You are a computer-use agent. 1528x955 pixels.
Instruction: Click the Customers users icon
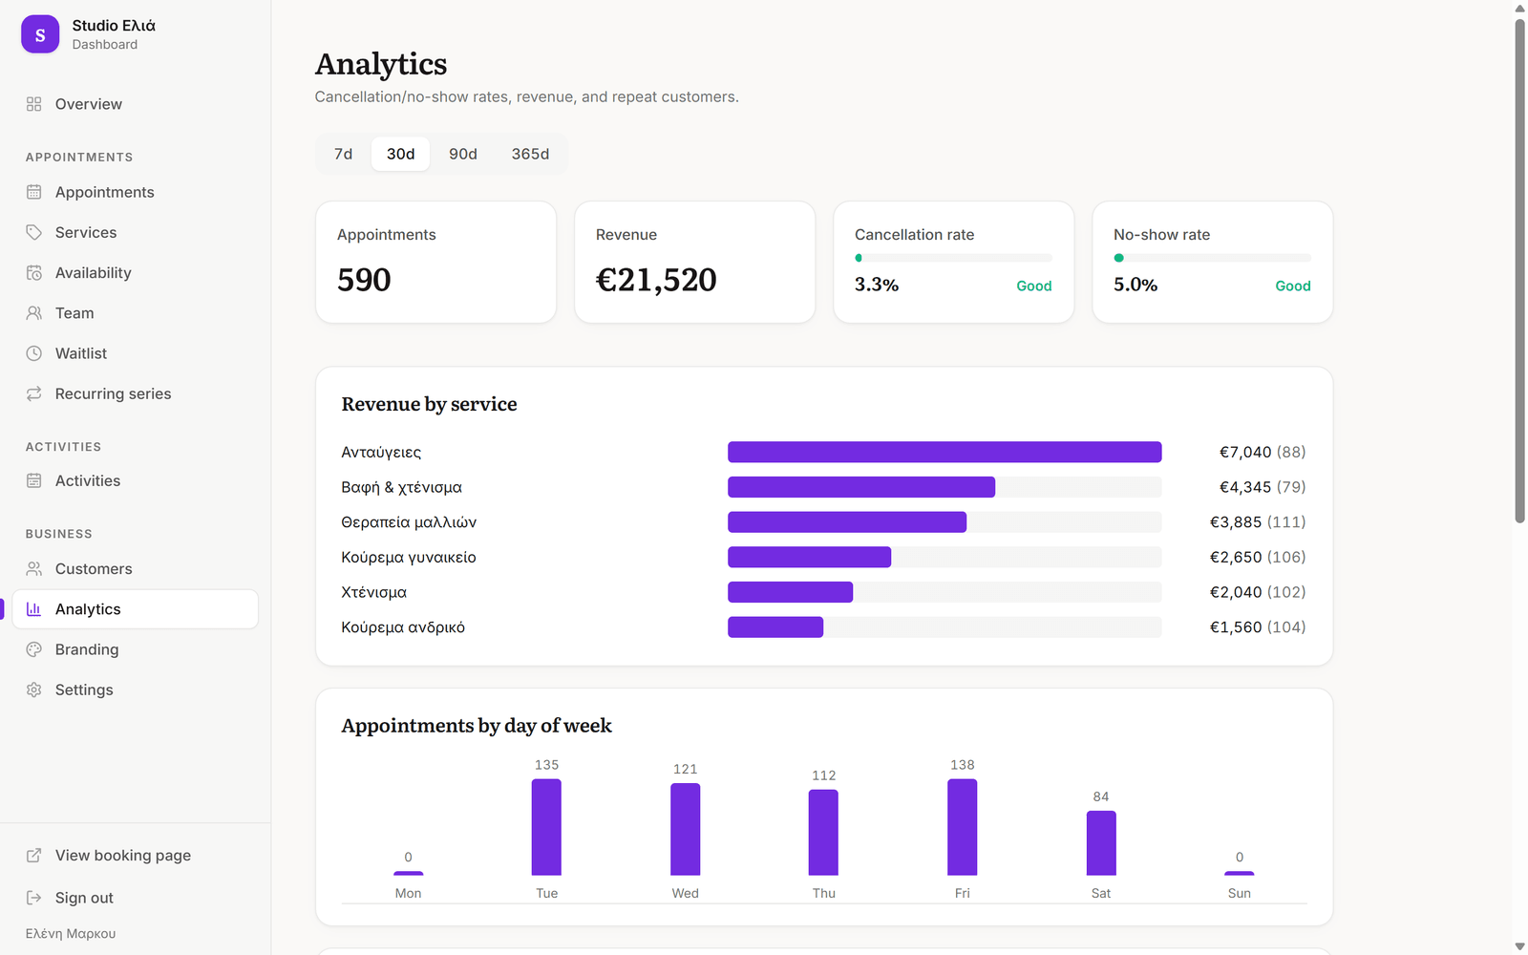34,569
